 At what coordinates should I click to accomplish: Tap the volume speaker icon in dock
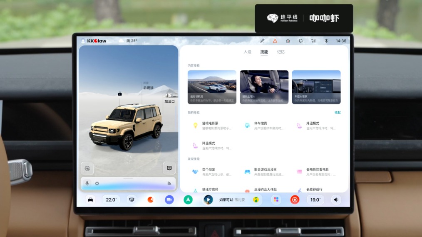(x=336, y=200)
